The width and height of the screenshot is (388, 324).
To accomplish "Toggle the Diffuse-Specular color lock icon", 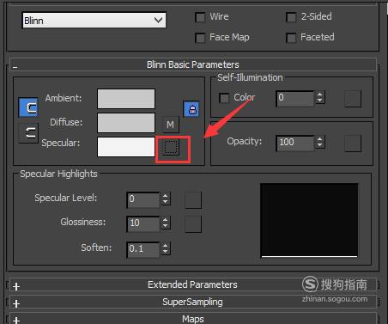I will tap(28, 133).
